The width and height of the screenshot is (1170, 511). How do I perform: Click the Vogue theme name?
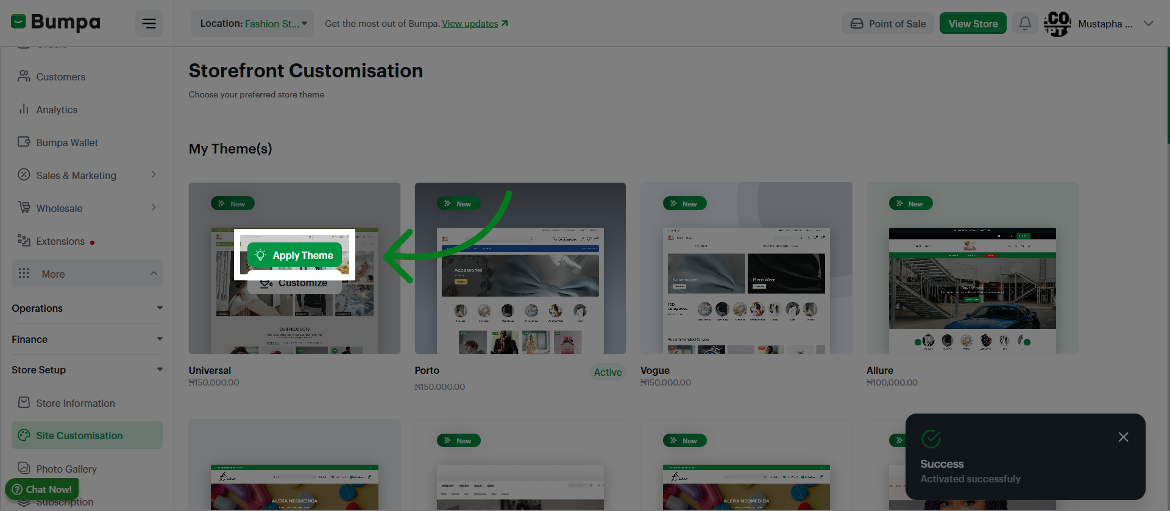pyautogui.click(x=655, y=370)
